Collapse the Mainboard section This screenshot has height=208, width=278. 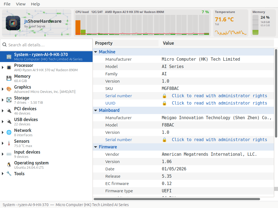point(96,110)
